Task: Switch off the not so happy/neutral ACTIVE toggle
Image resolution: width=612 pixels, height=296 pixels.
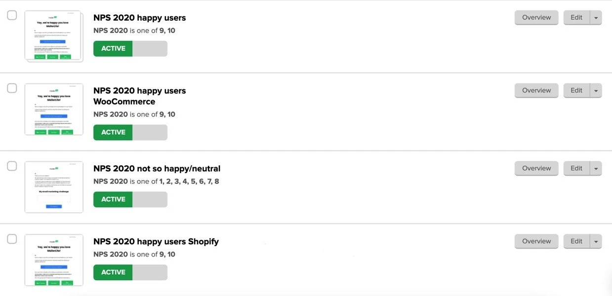Action: pyautogui.click(x=130, y=199)
